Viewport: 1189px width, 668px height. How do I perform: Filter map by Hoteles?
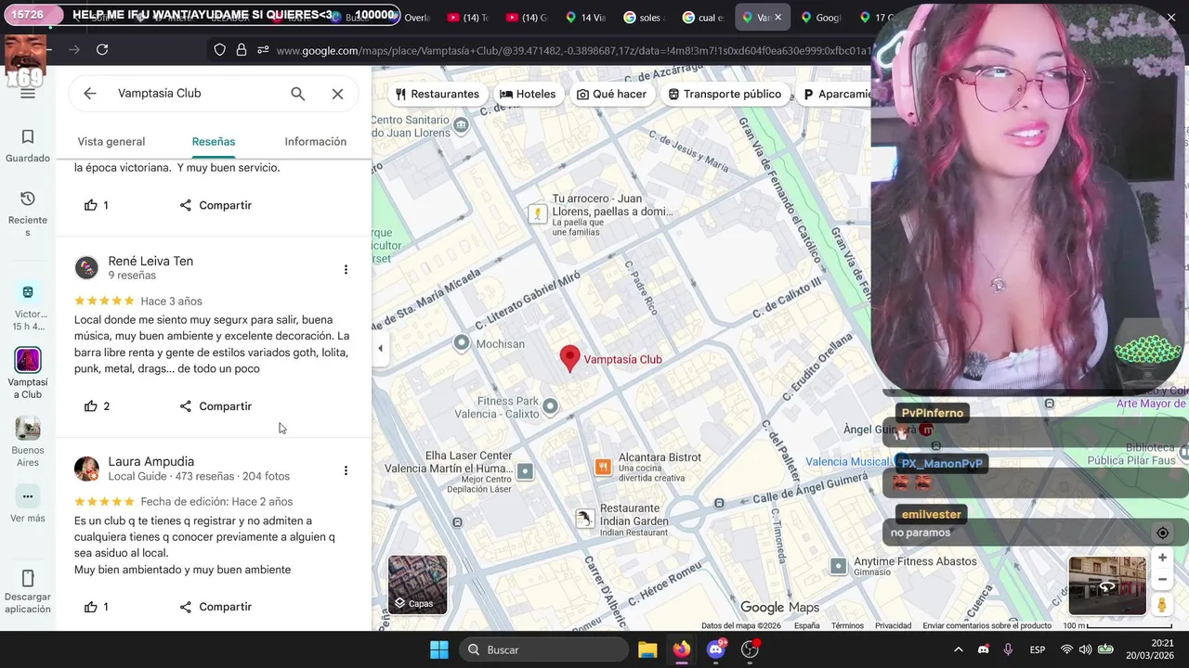(528, 94)
